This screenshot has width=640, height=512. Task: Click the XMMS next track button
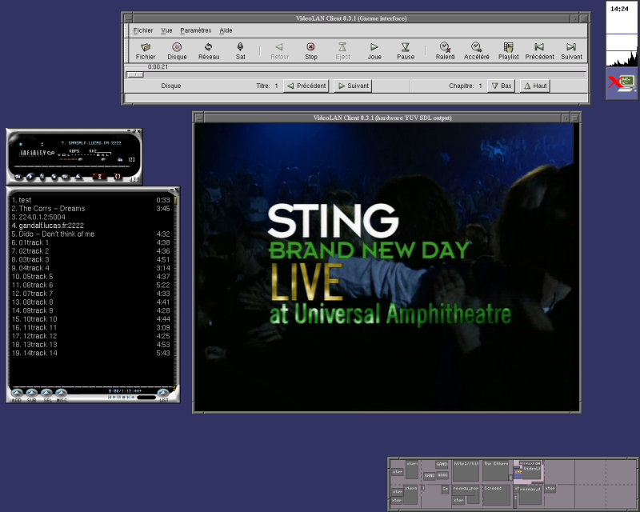65,177
